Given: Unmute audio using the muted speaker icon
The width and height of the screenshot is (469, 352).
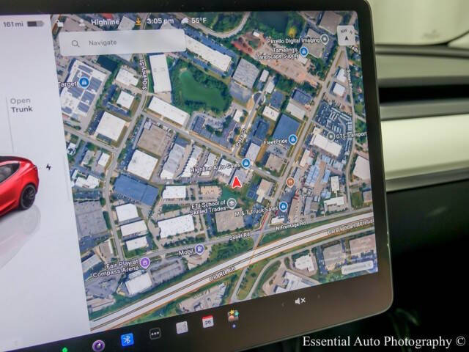Looking at the screenshot, I should click(300, 301).
